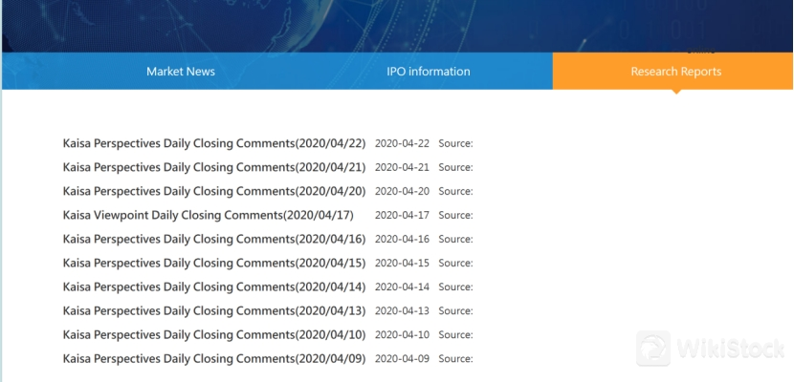Open Kaisa Perspectives Daily Closing Comments(2020/04/22)

(x=214, y=143)
